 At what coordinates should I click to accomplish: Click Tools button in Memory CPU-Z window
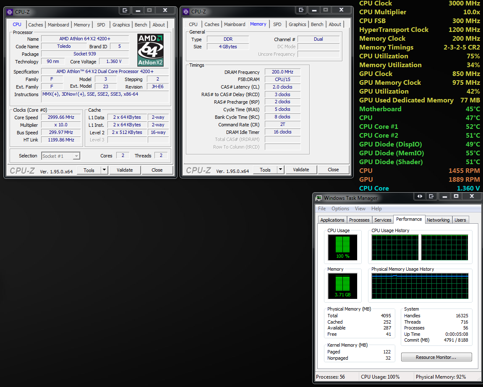265,170
